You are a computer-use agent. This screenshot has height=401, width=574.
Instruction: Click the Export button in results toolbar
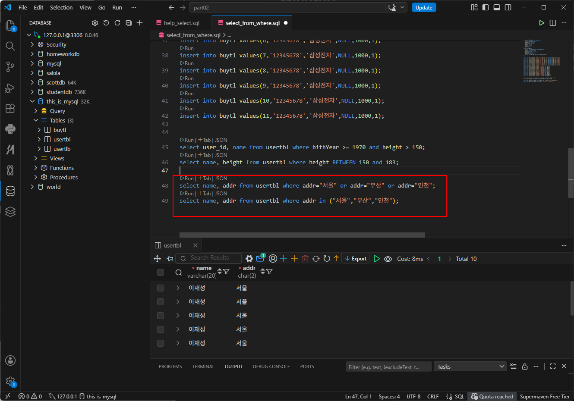click(x=356, y=259)
